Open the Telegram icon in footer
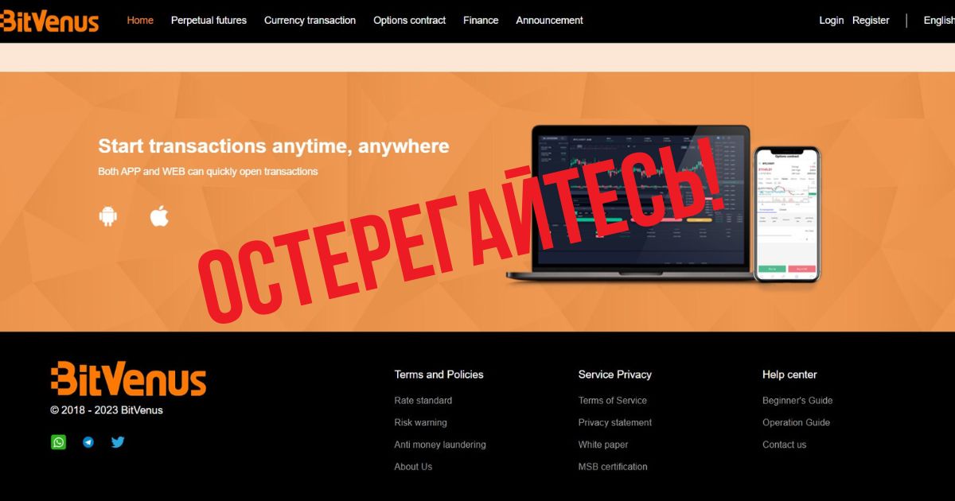Screen dimensions: 955x501 (88, 442)
